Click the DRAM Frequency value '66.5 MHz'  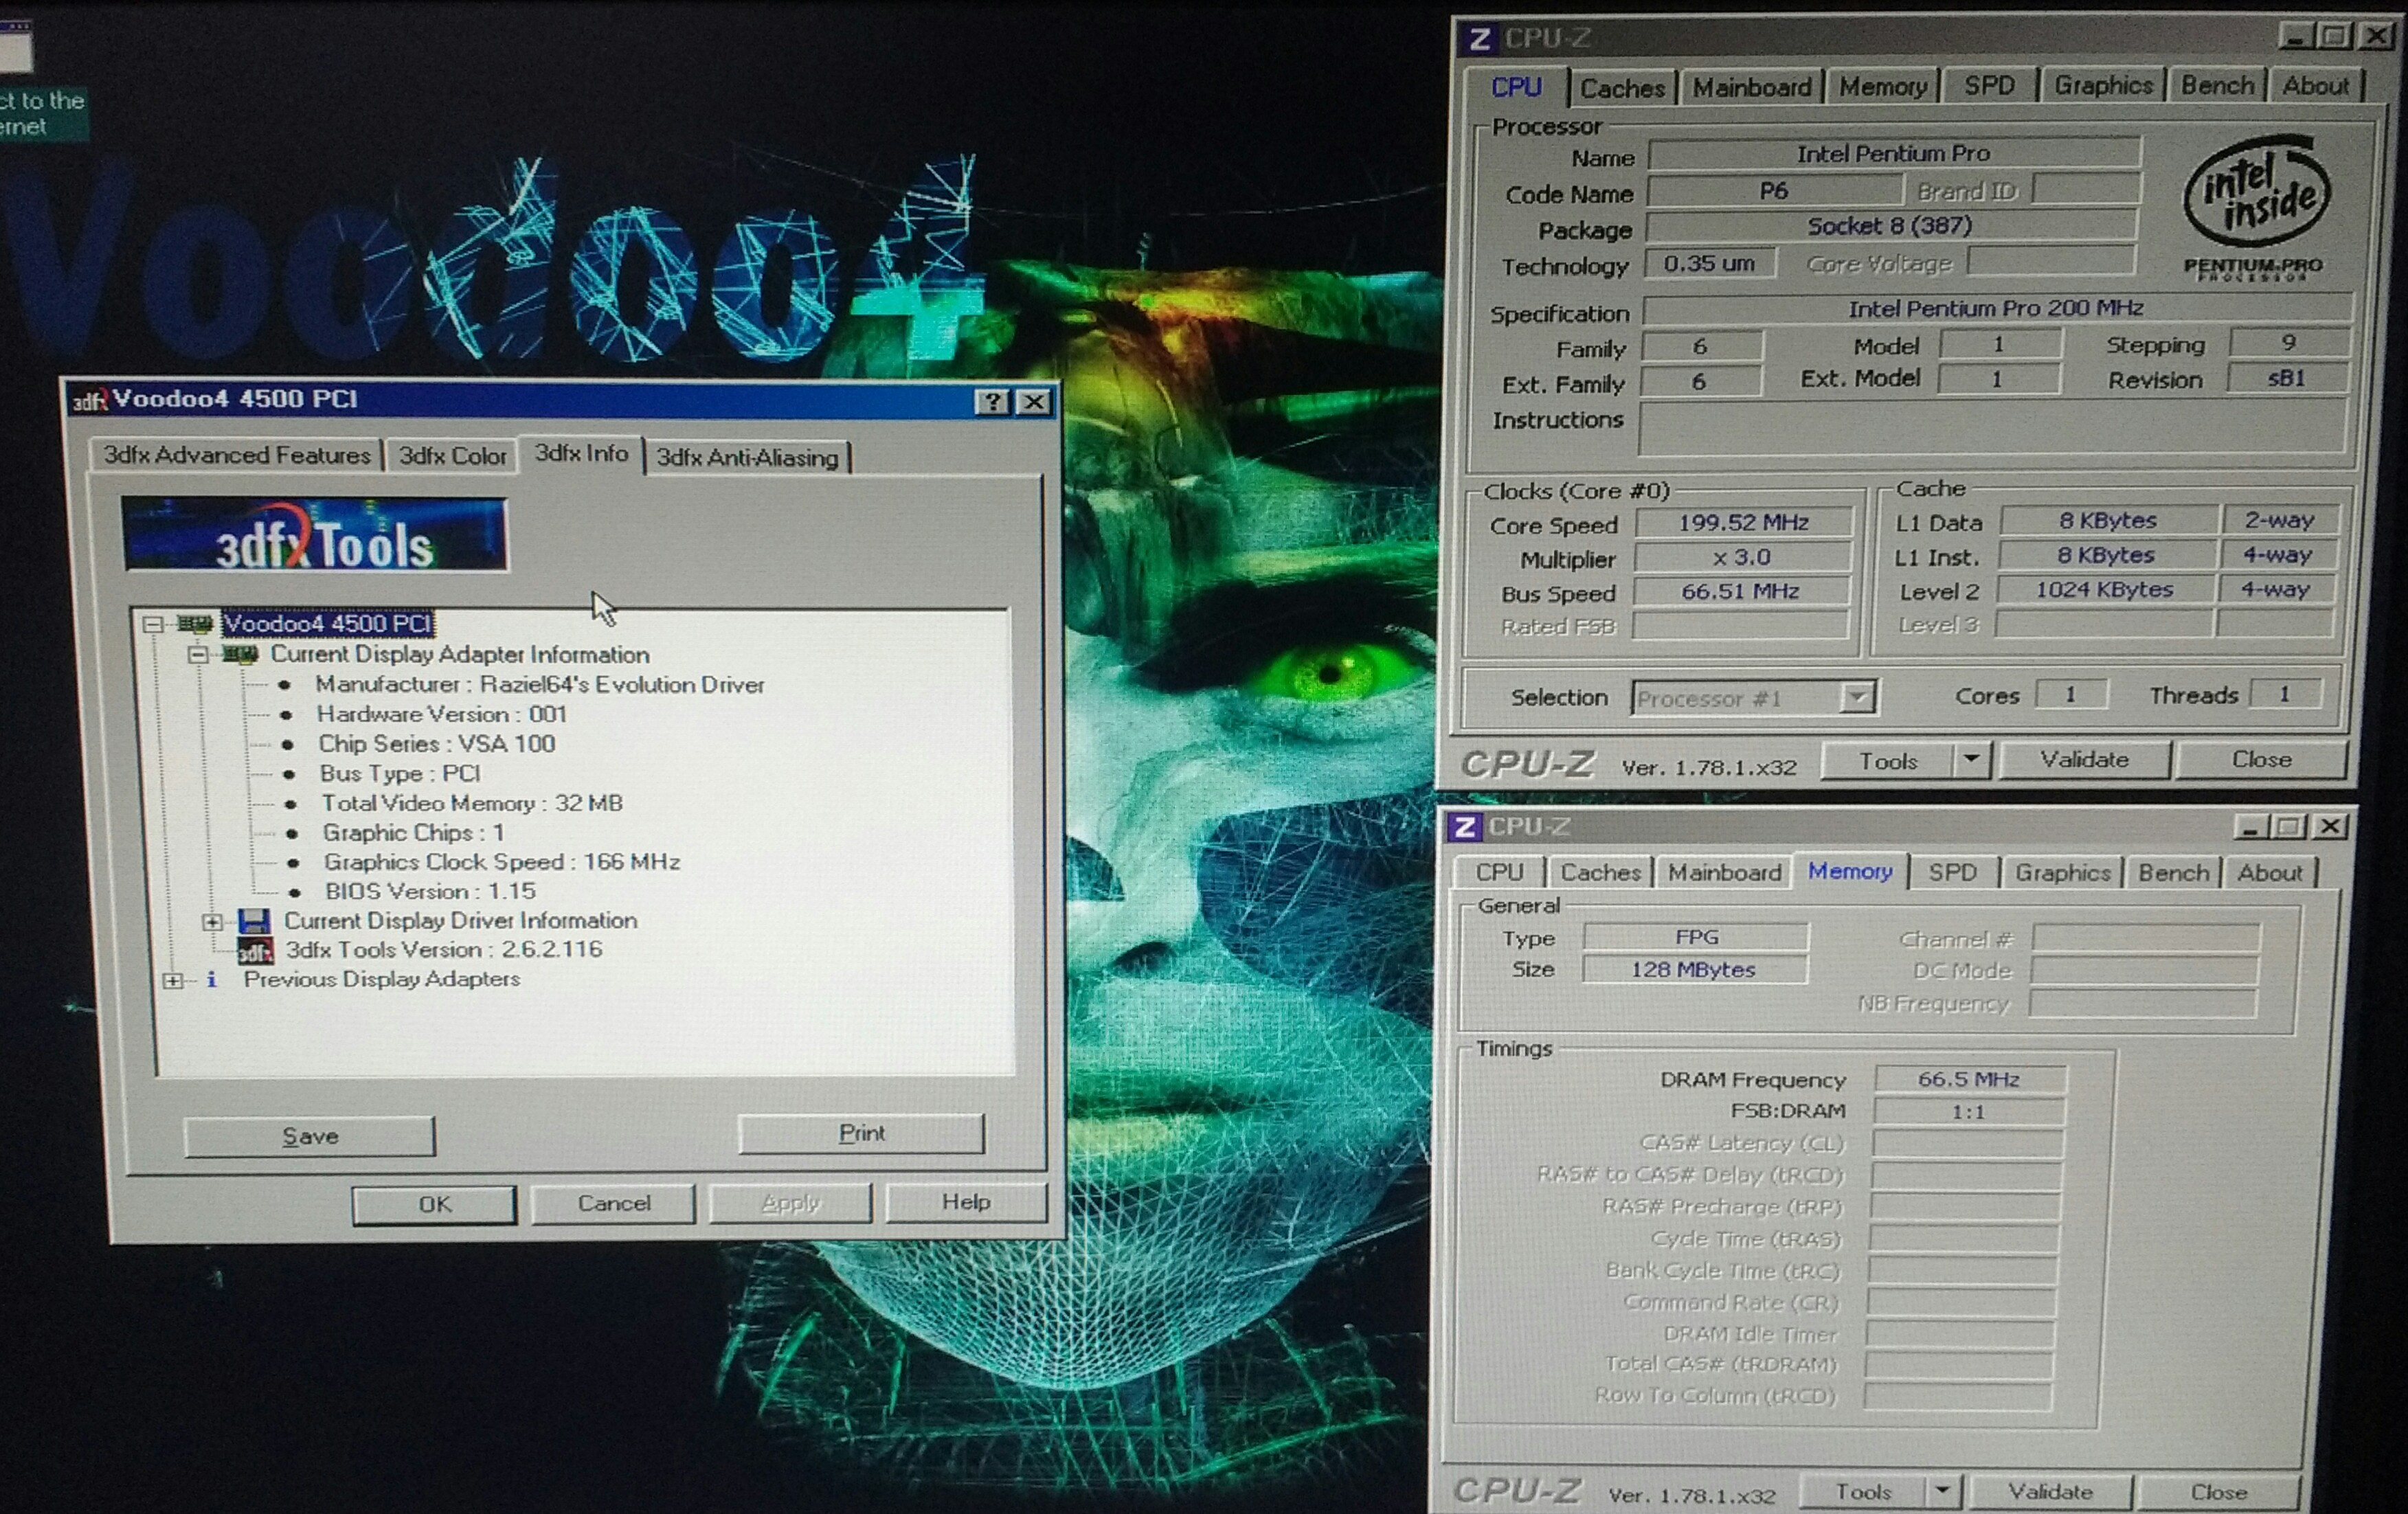point(1968,1080)
